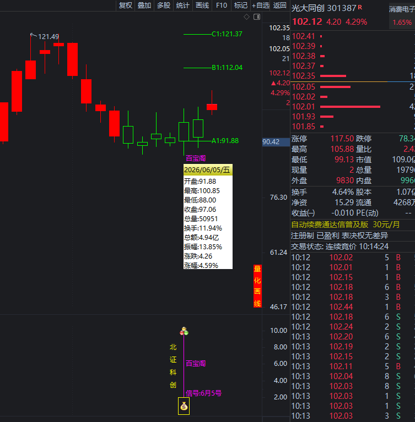This screenshot has width=415, height=422.
Task: Select the 10:13 trade at 102.11
Action: (353, 366)
